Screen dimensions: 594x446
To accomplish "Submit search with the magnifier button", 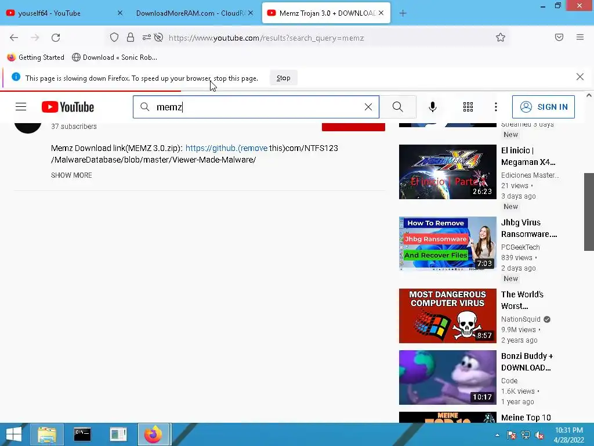I will (398, 107).
